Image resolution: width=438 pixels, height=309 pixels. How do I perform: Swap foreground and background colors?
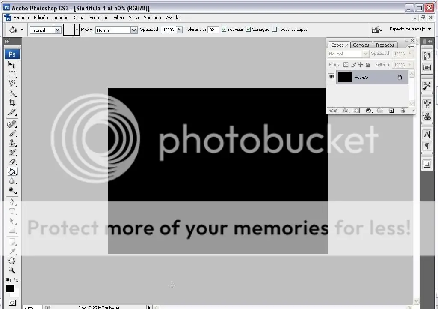[16, 279]
